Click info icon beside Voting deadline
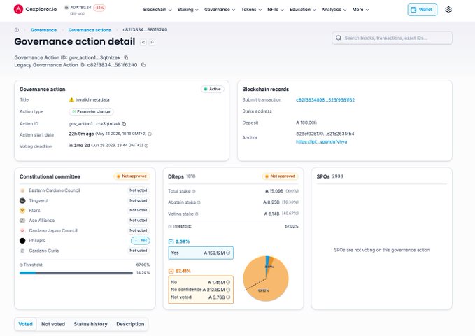The image size is (475, 336). (146, 146)
